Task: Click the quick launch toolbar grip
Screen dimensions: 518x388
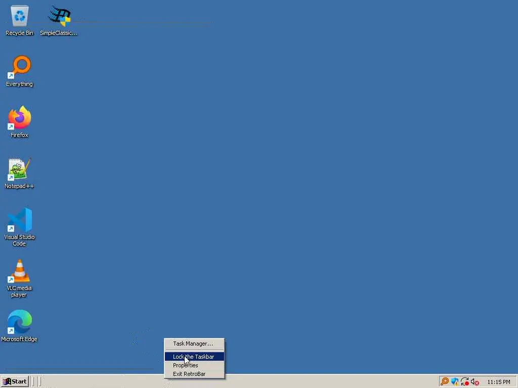Action: point(34,382)
